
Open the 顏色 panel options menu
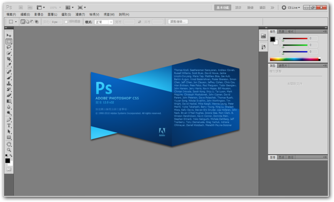click(x=325, y=31)
